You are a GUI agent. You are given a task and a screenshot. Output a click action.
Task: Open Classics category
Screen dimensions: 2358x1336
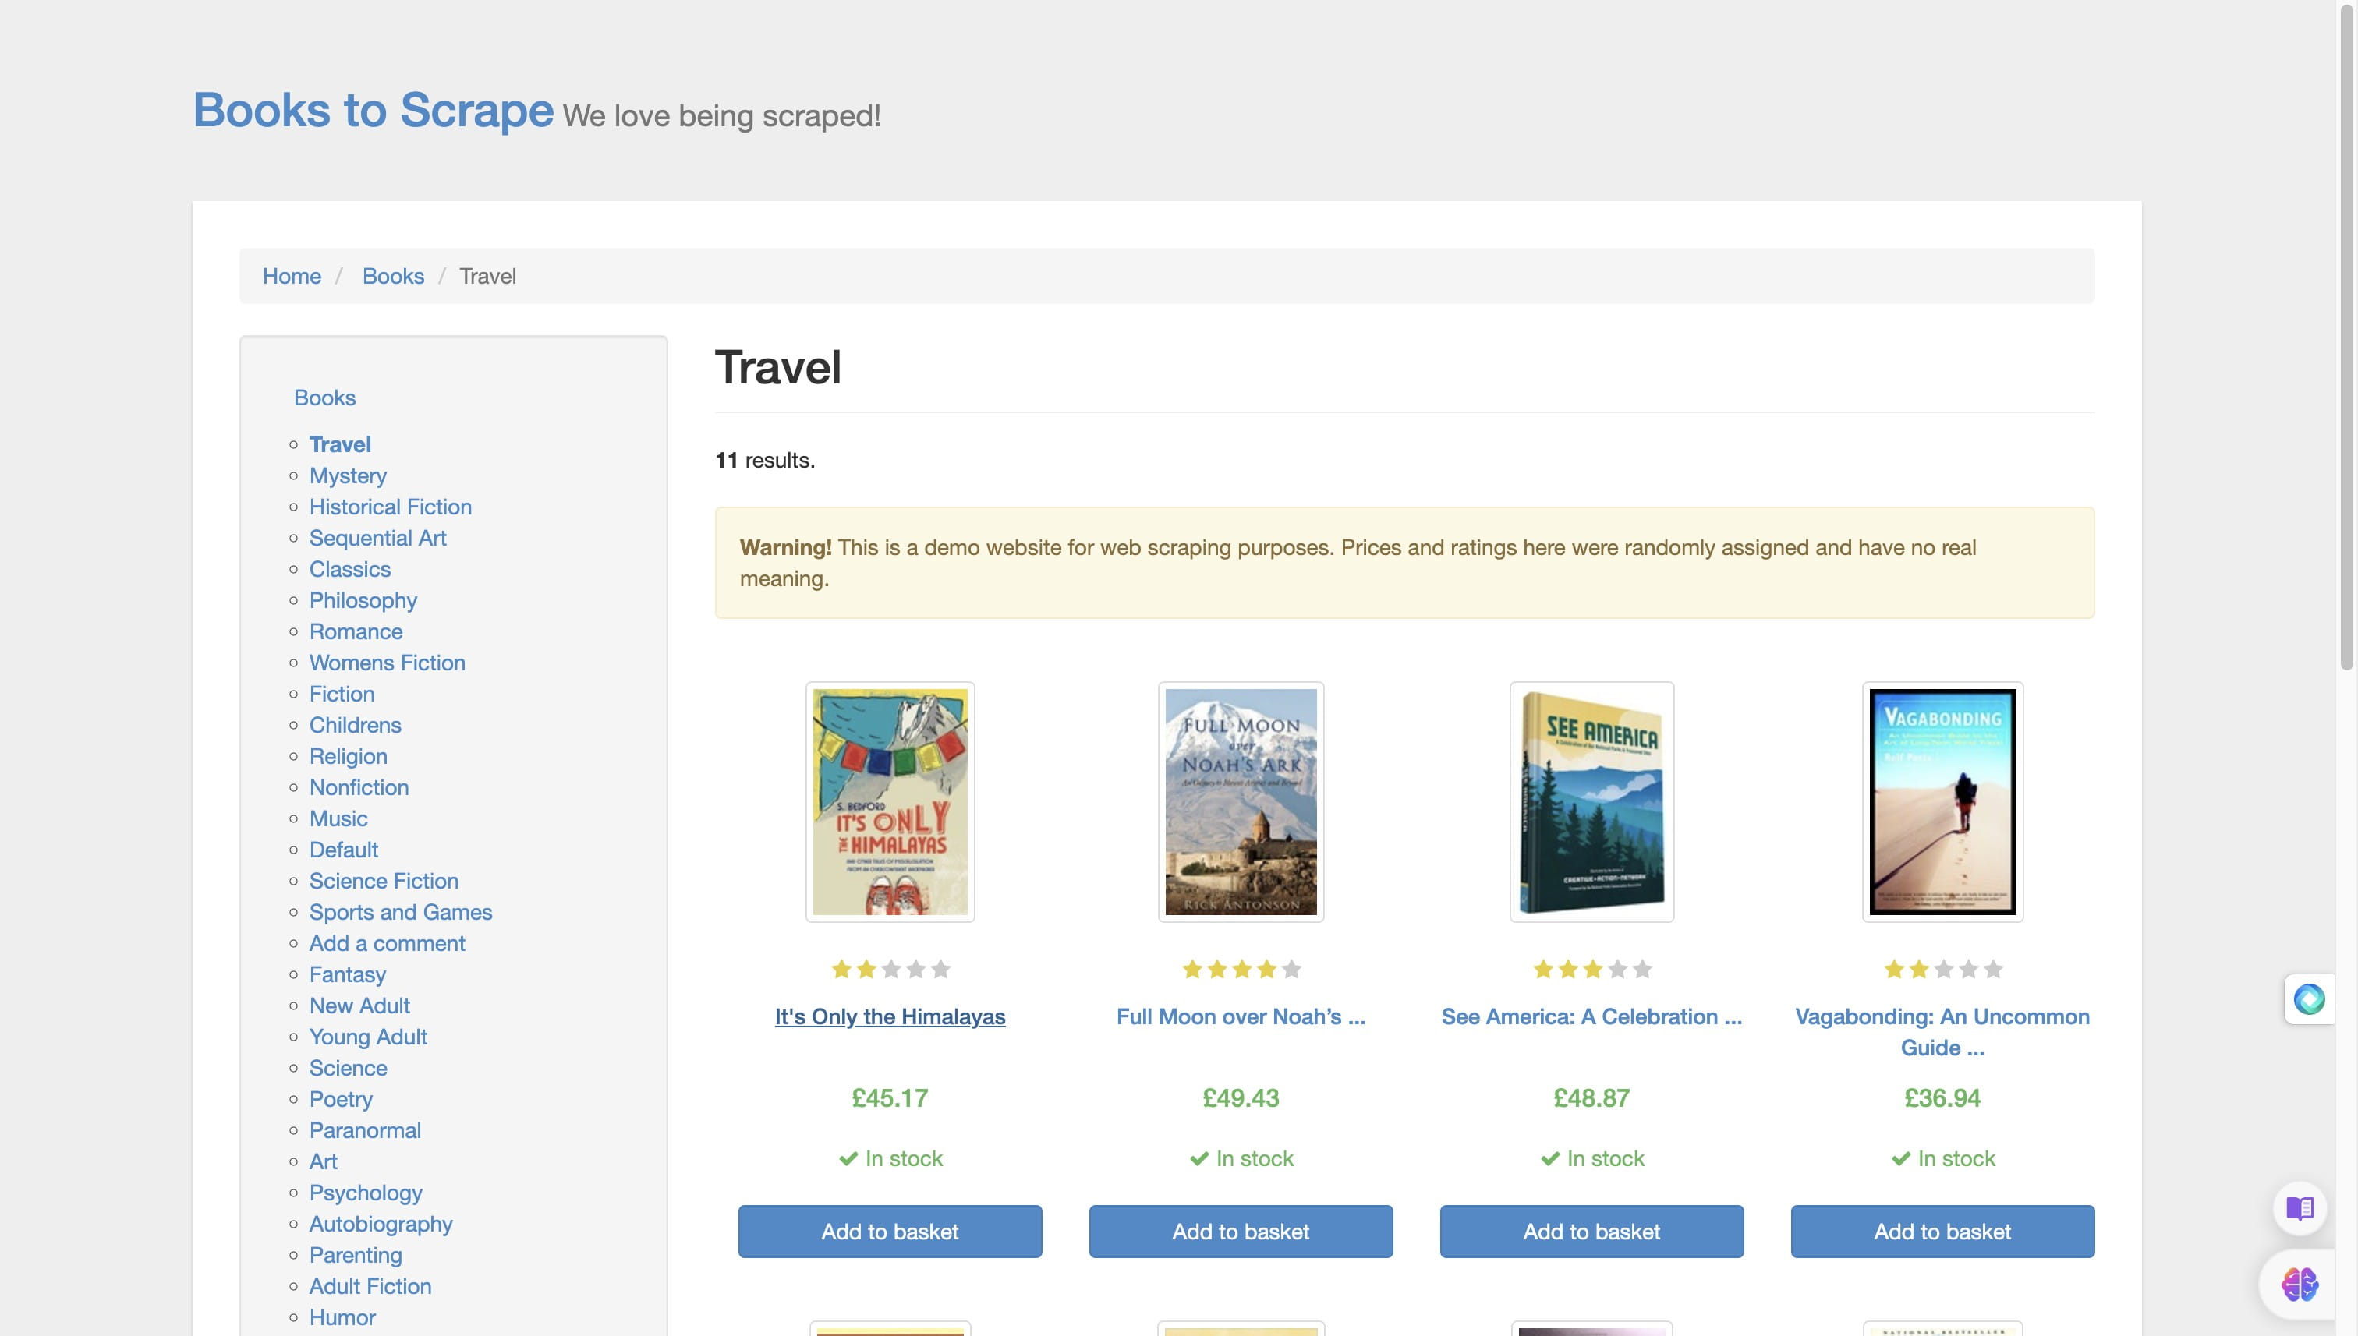click(x=349, y=569)
